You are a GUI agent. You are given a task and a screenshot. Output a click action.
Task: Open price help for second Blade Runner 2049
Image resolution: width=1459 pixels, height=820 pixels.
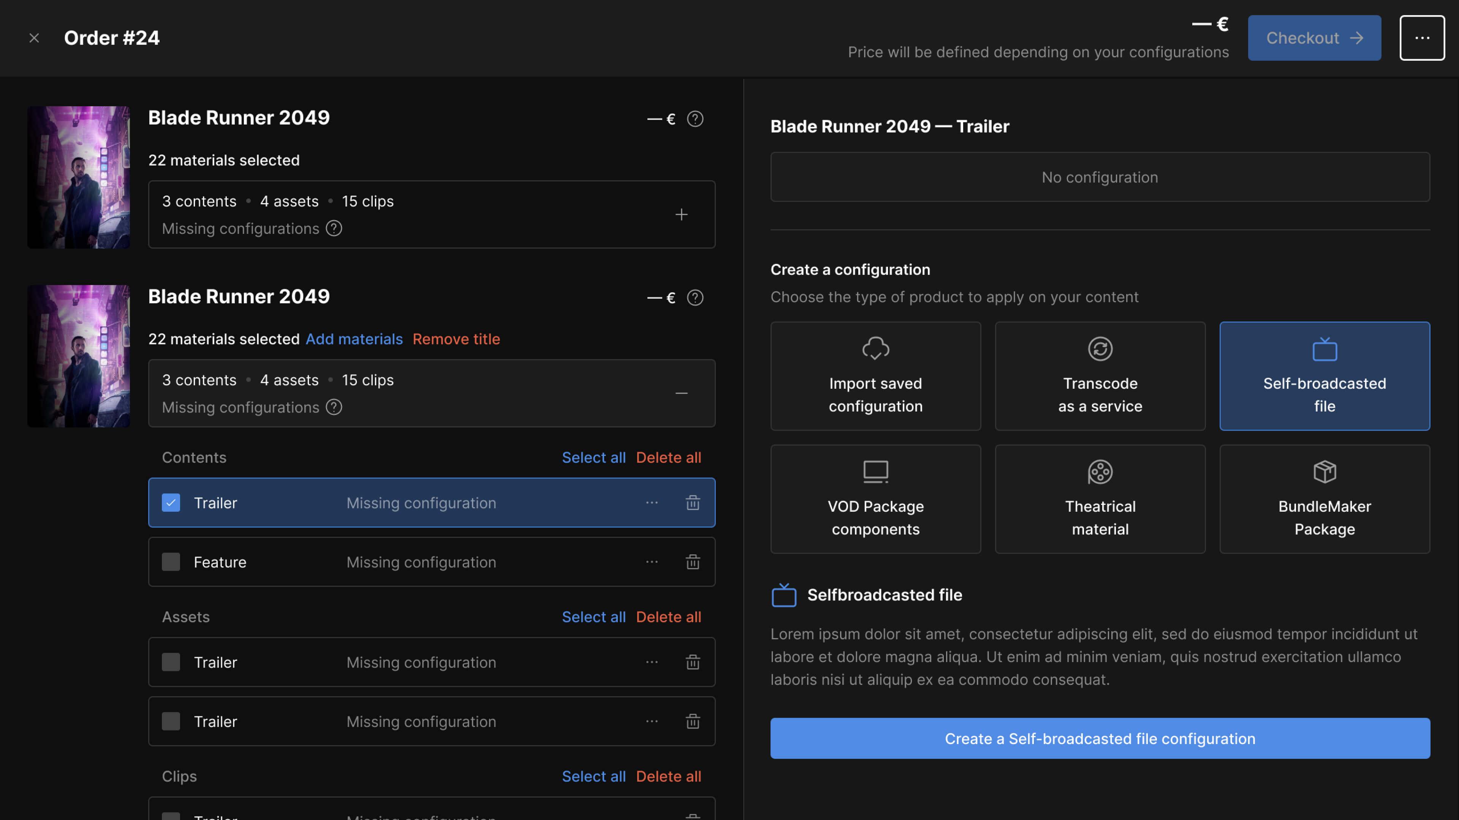click(695, 298)
